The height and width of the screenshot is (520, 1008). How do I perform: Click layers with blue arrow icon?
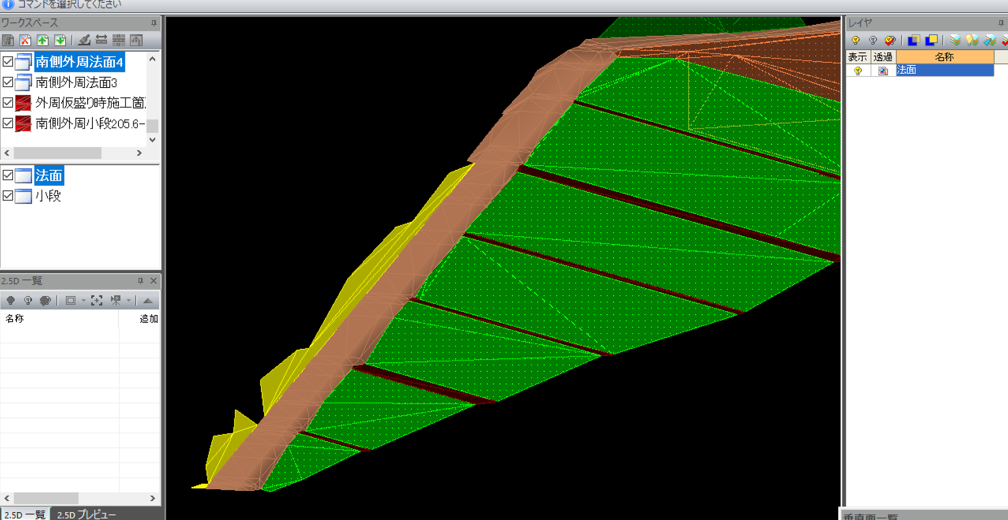(x=990, y=40)
